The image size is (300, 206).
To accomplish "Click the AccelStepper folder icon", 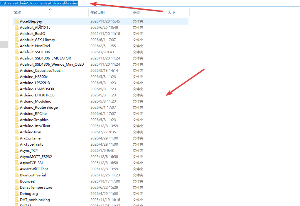I will point(17,21).
